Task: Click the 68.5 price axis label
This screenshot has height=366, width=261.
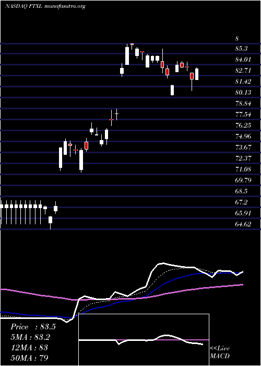Action: 241,191
